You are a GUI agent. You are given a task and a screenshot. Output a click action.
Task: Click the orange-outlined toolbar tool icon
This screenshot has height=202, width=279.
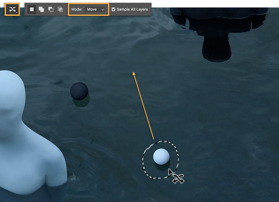point(12,9)
